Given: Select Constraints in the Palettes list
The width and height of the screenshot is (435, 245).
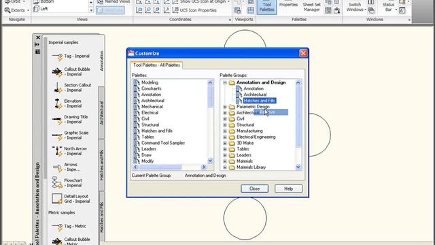Looking at the screenshot, I should [151, 88].
